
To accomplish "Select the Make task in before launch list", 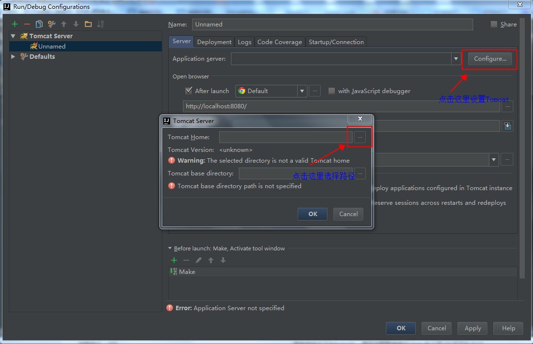I will (343, 271).
